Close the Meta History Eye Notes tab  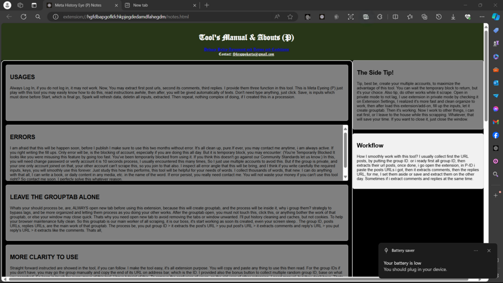(116, 5)
